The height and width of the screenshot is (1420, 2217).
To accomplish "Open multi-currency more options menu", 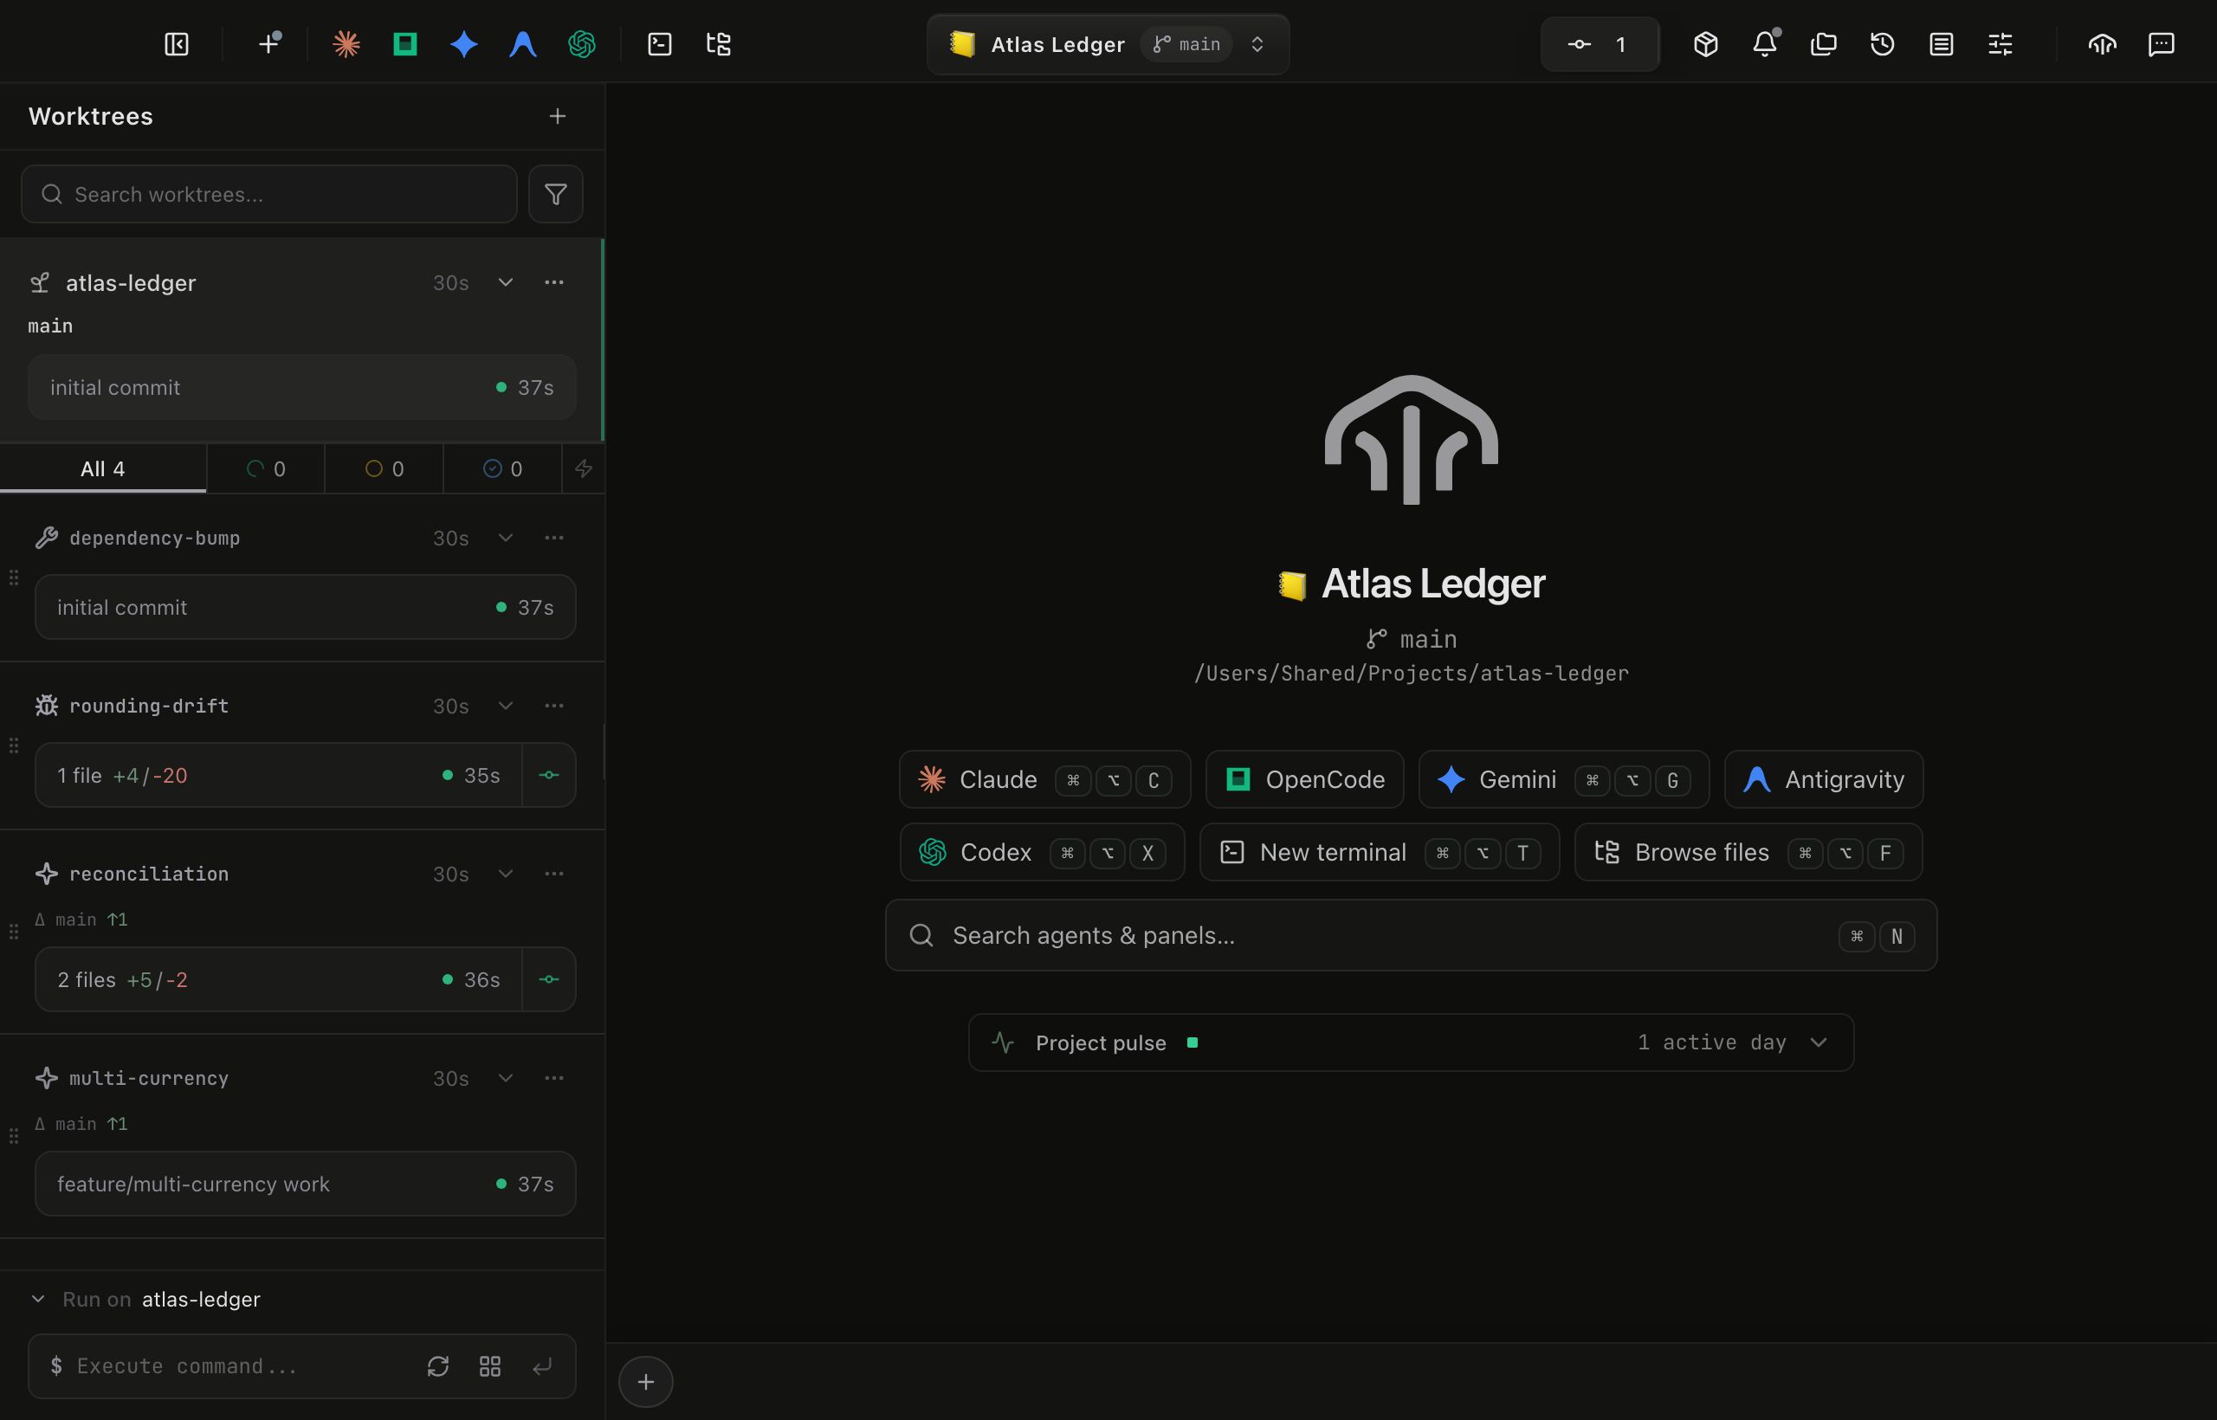I will coord(553,1078).
